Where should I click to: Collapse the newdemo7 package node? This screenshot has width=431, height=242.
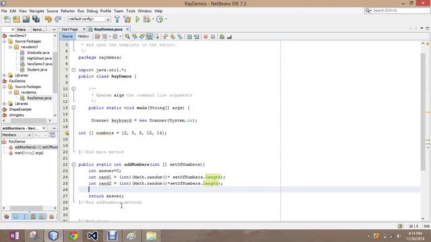(x=11, y=47)
